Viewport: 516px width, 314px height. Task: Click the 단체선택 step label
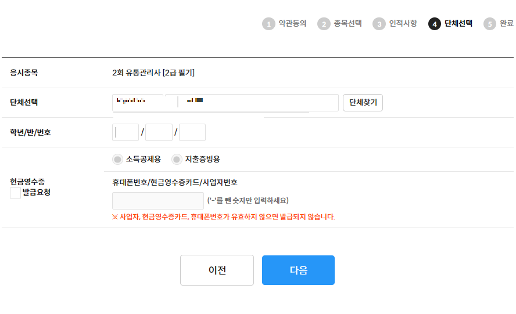458,24
